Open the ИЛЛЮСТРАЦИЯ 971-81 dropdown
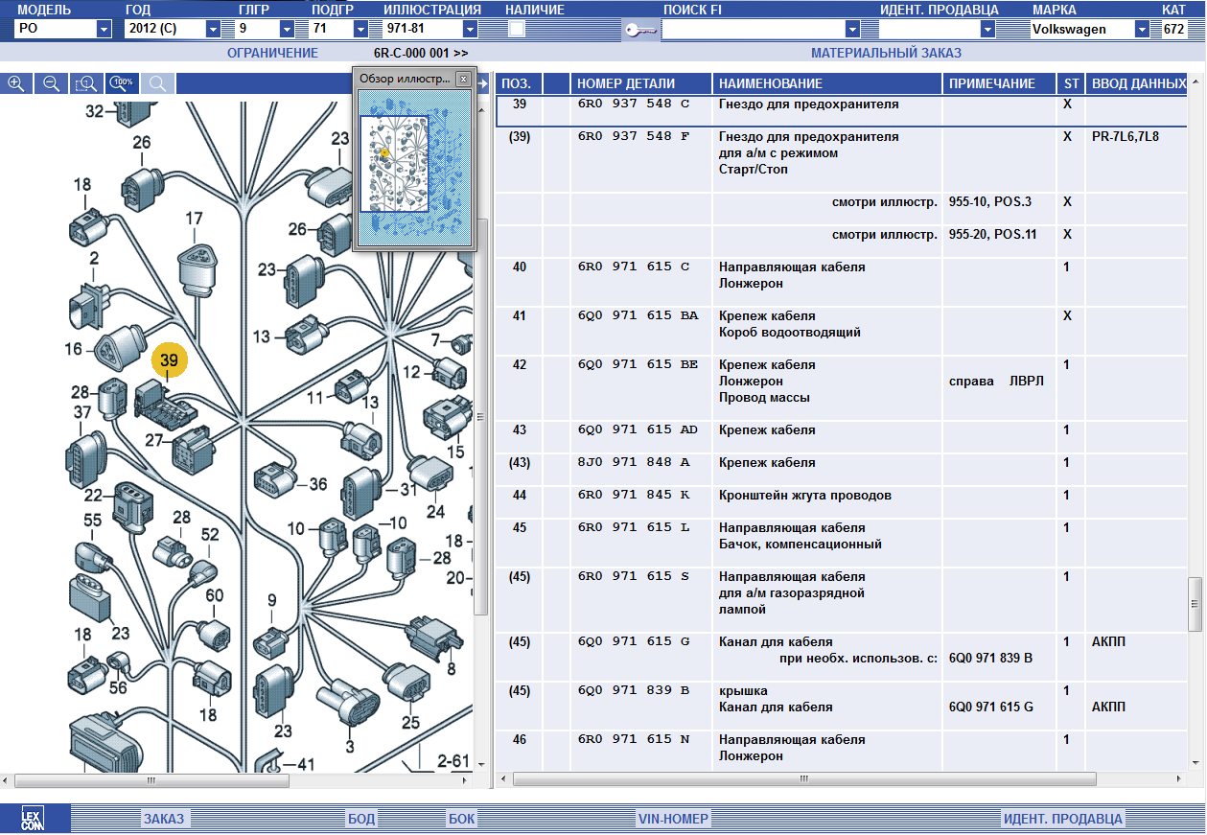This screenshot has width=1207, height=835. [470, 30]
